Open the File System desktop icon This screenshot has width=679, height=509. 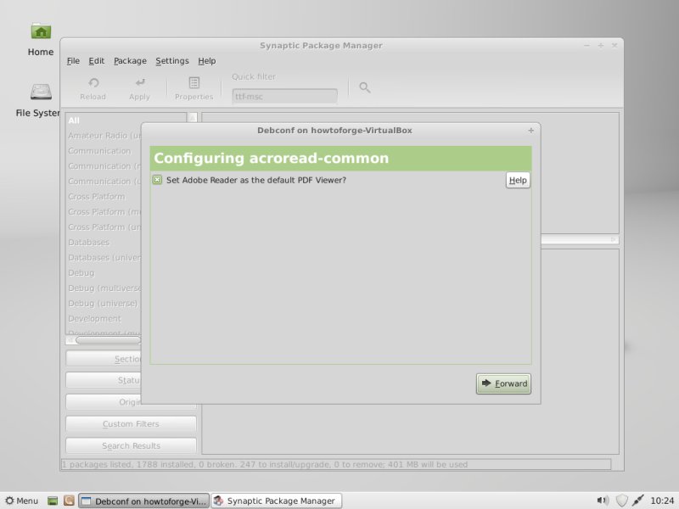(x=37, y=100)
